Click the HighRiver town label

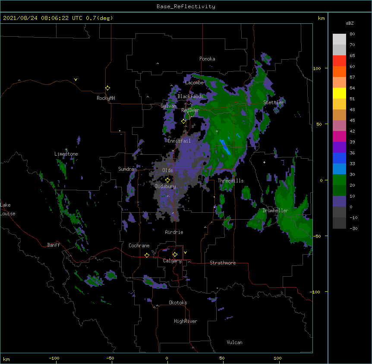click(x=186, y=321)
